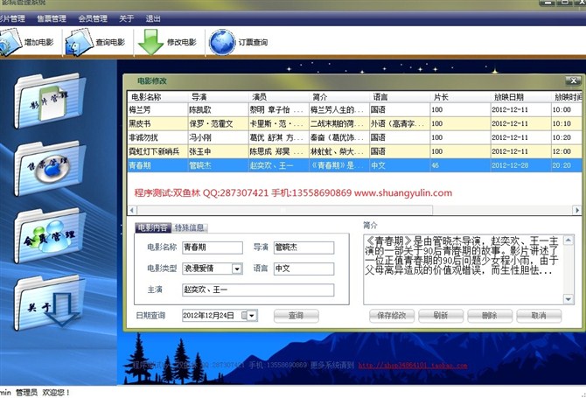The width and height of the screenshot is (586, 398).
Task: Click table scroll right arrow
Action: click(x=576, y=211)
